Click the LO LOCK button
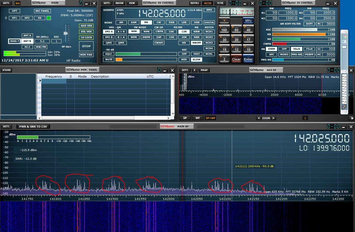Viewport: 355px width, 232px height. [x=86, y=37]
